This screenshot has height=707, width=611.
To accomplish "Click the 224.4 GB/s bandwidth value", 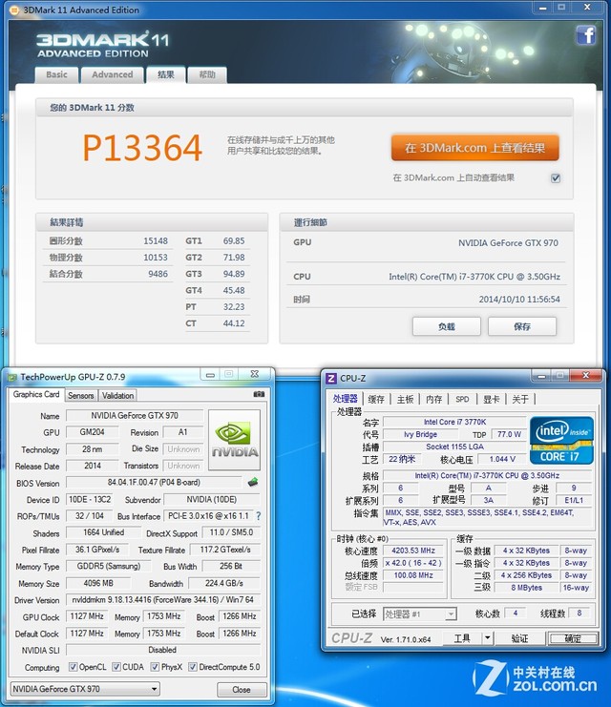I will 223,583.
